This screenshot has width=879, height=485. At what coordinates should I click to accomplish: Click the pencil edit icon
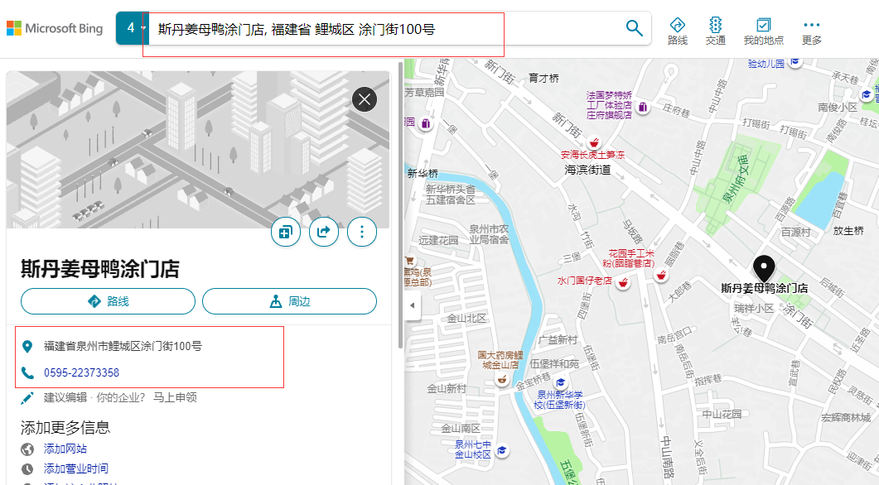[27, 397]
